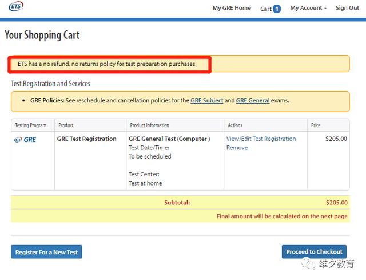Screen dimensions: 366x280
Task: Click the Product Information column header
Action: point(149,125)
